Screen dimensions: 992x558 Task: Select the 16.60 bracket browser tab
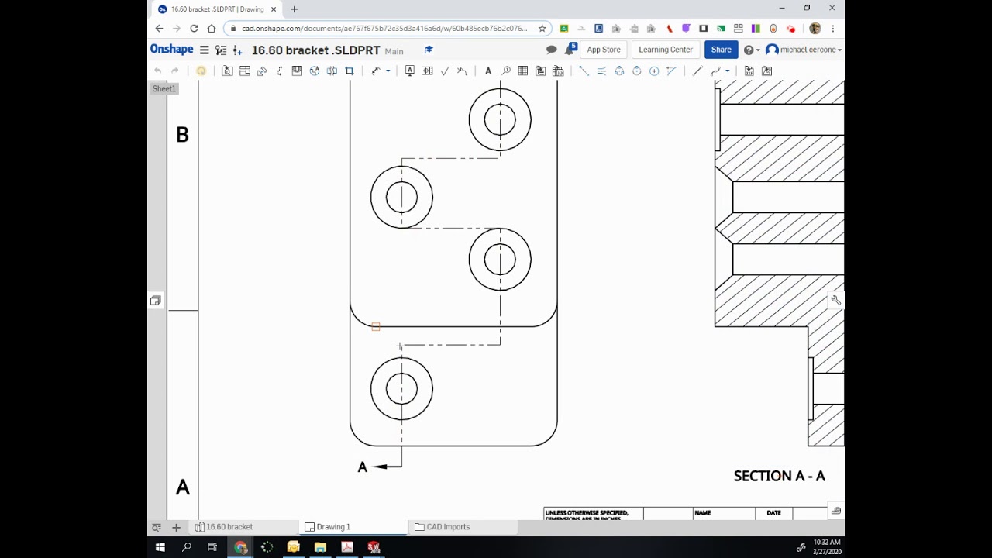(x=216, y=9)
